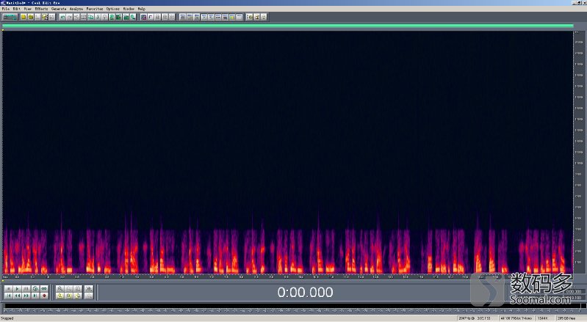Open the Options menu
The height and width of the screenshot is (322, 587).
click(112, 9)
